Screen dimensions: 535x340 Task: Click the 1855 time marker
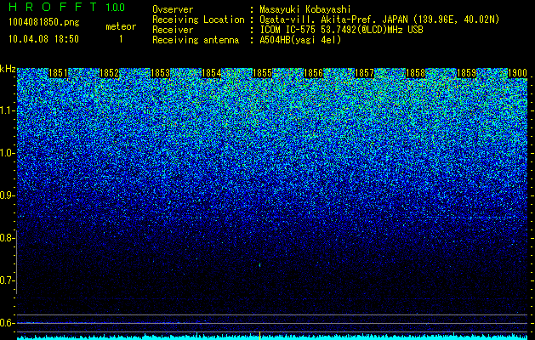[x=262, y=73]
